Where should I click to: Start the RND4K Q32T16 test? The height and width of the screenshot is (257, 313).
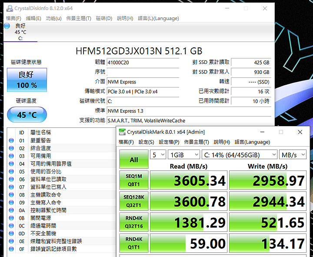click(x=134, y=222)
